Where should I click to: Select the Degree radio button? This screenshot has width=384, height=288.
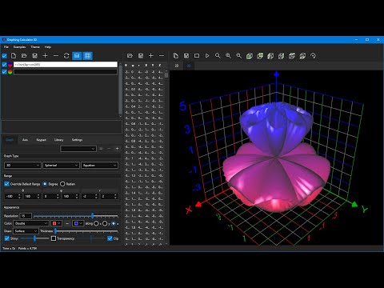point(45,184)
